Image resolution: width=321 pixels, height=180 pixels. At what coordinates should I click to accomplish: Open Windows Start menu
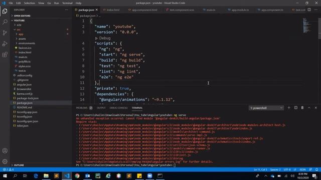[x=5, y=175]
